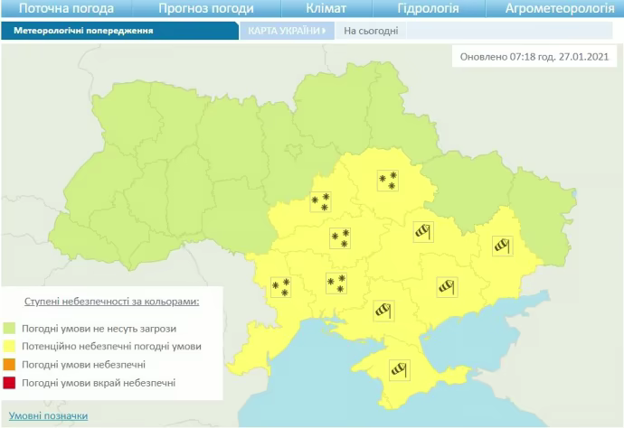Click the snow warning icon over Cherkasy region
Screen dimensions: 624x428
pos(320,201)
